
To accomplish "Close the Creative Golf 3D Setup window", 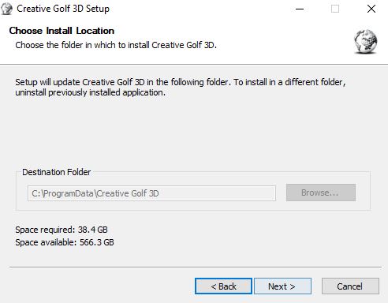I will click(x=371, y=9).
